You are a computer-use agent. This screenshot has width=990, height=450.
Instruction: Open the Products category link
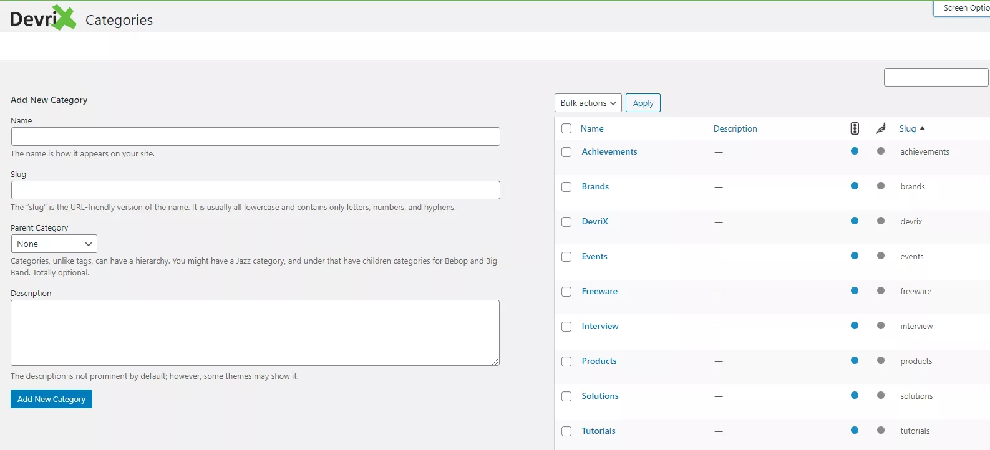(x=599, y=361)
